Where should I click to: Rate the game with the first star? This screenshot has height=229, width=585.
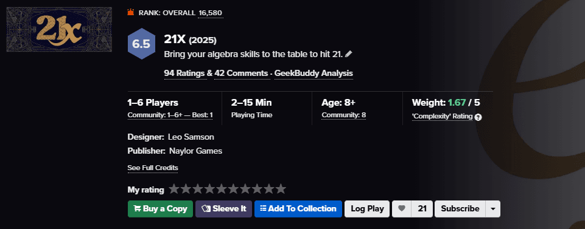pos(174,189)
